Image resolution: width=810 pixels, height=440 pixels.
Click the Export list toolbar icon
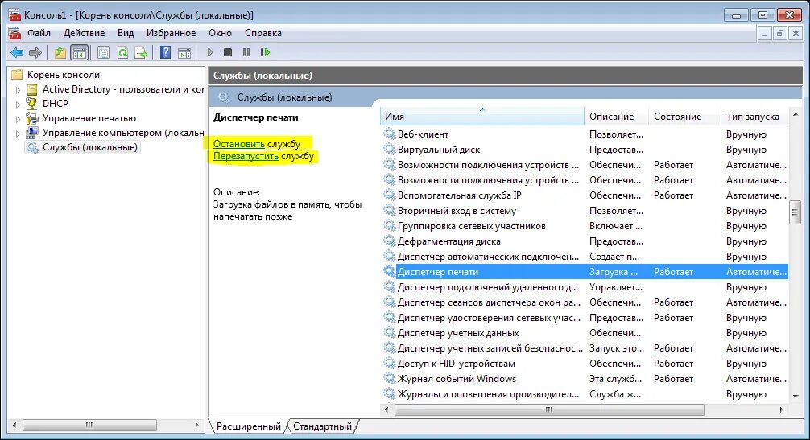point(141,52)
